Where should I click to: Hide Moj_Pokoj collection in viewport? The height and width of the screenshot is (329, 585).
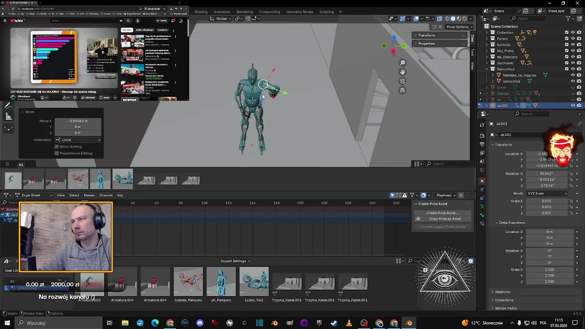pos(573,51)
